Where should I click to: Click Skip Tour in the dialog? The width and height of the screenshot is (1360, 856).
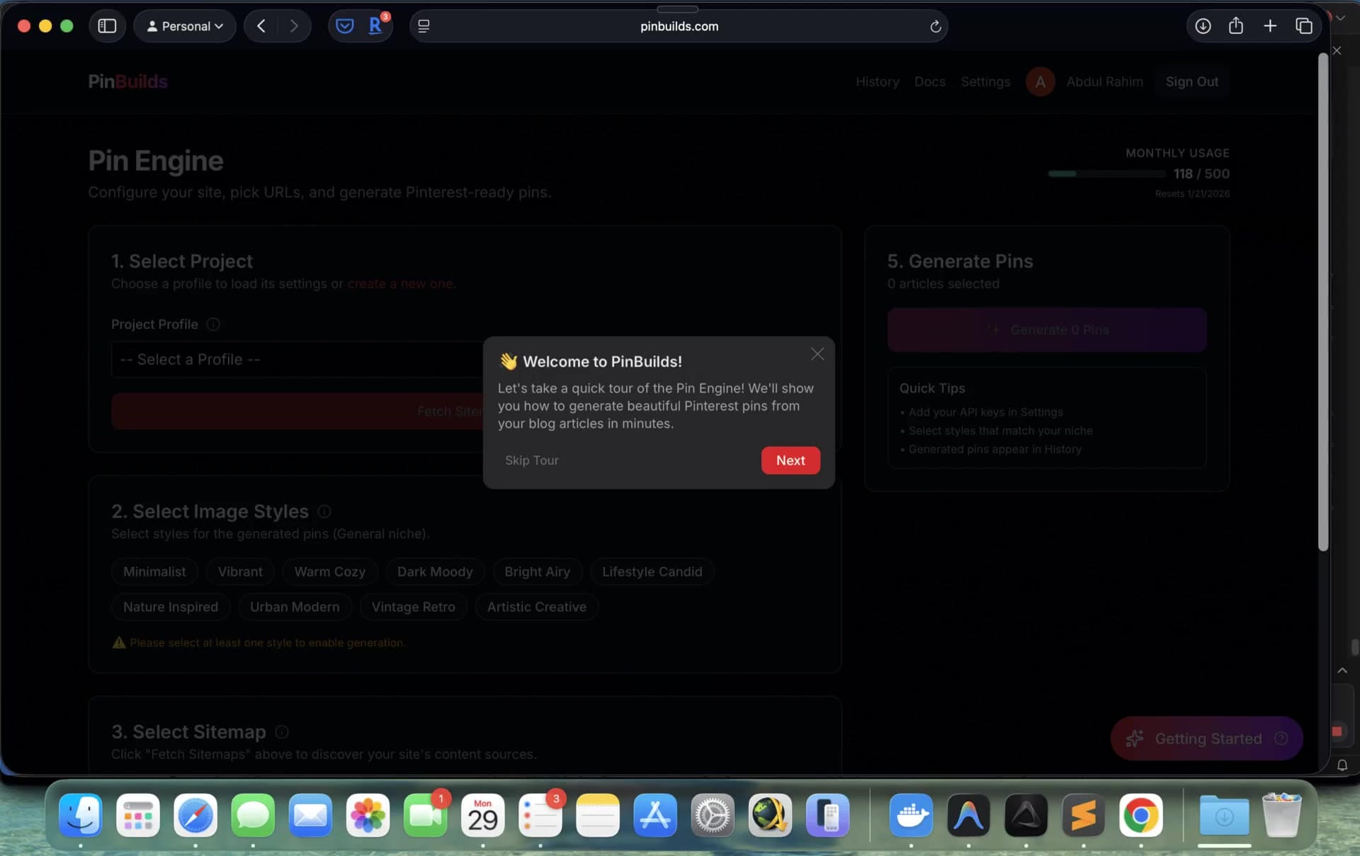[x=532, y=460]
